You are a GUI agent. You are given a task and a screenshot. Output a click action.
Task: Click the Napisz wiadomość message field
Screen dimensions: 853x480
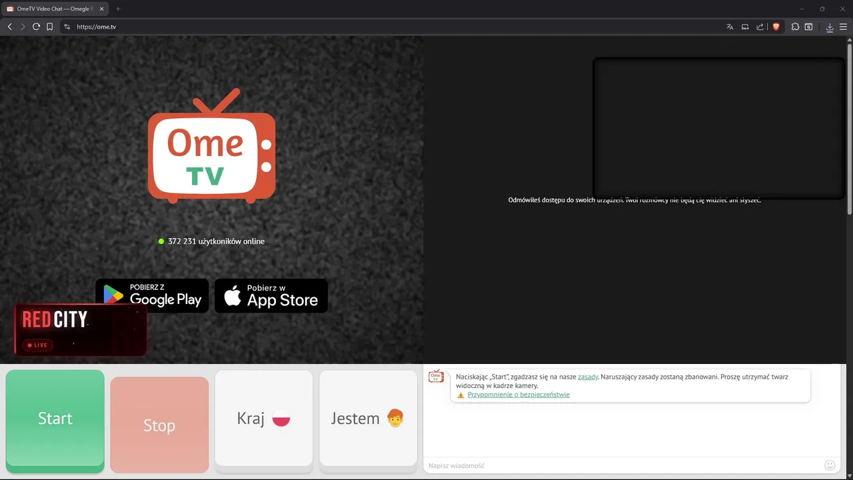pos(623,465)
